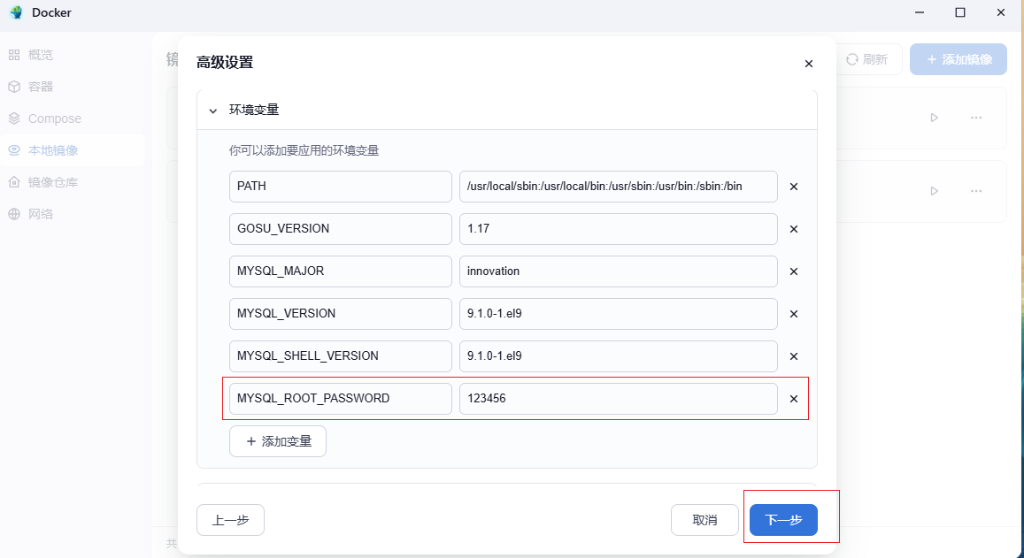1024x558 pixels.
Task: Open Compose in the sidebar
Action: click(72, 118)
